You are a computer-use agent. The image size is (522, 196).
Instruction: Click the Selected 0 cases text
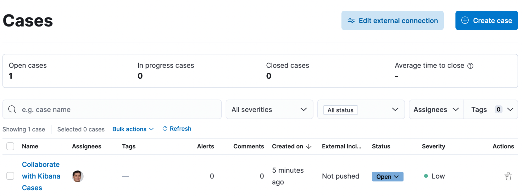click(81, 129)
